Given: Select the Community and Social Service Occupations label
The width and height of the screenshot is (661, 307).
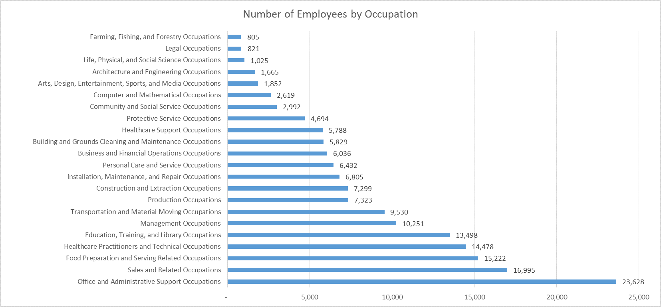Looking at the screenshot, I should pyautogui.click(x=155, y=106).
